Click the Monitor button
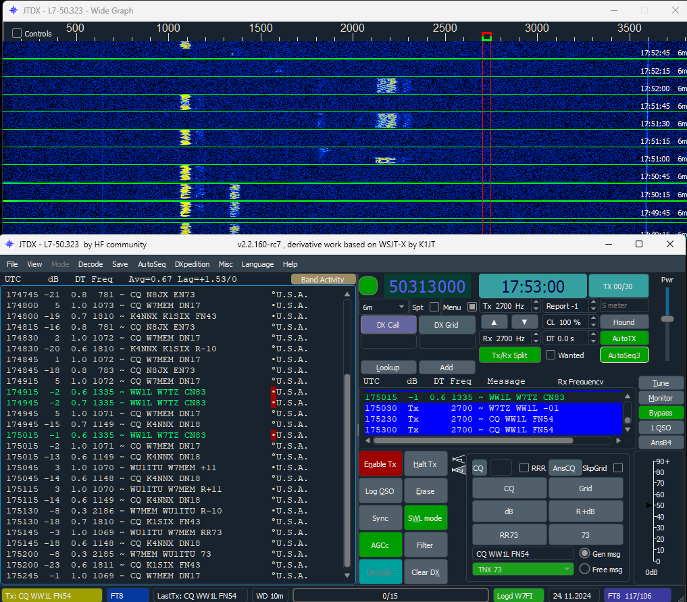This screenshot has width=687, height=602. click(660, 398)
